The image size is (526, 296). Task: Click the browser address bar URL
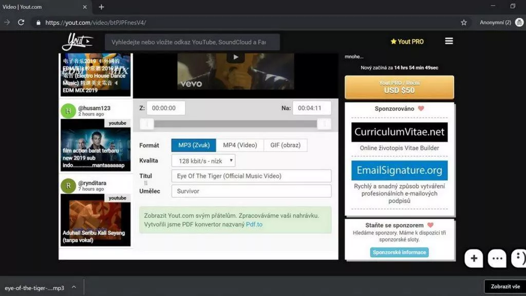coord(96,23)
